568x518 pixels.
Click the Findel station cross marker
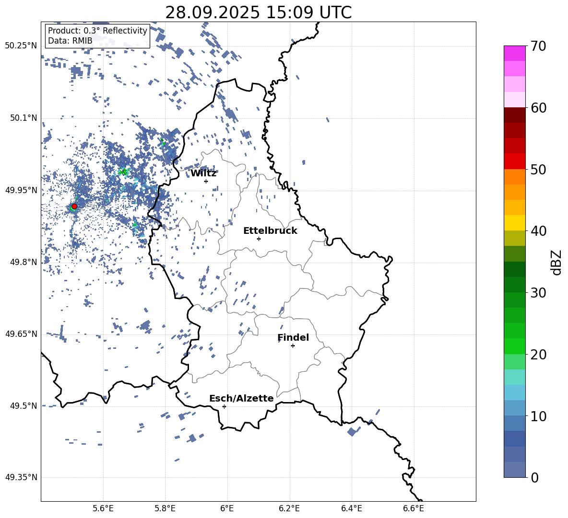[x=293, y=346]
